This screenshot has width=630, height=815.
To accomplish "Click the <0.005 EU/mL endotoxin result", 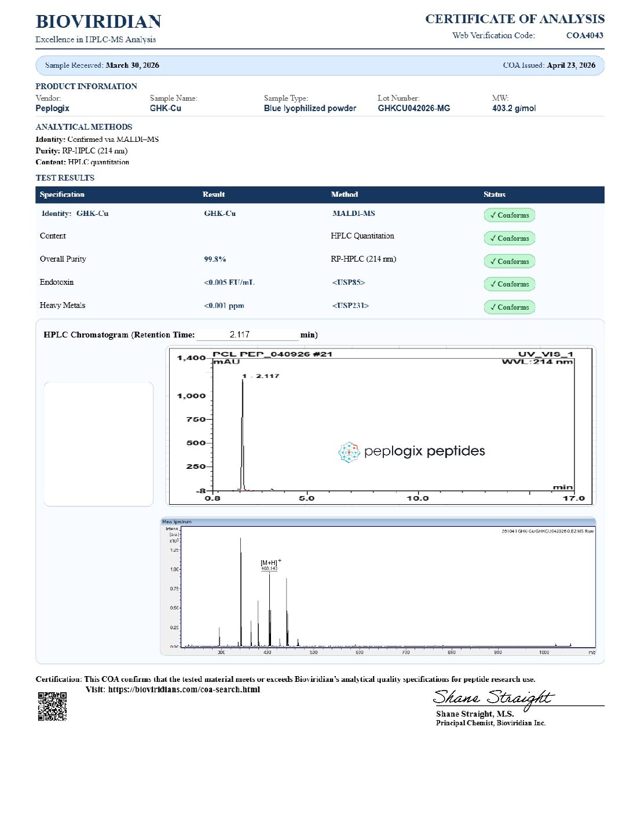I will point(229,282).
